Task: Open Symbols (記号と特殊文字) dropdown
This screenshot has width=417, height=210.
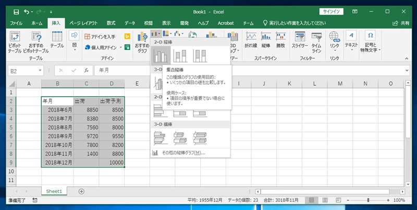Action: (x=370, y=42)
